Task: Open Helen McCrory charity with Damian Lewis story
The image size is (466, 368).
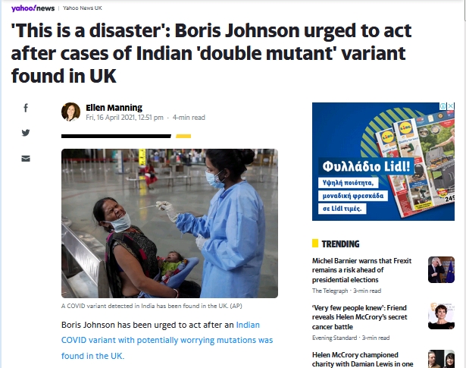Action: click(x=363, y=360)
